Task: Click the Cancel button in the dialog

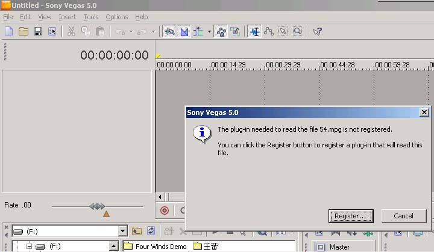Action: click(403, 216)
